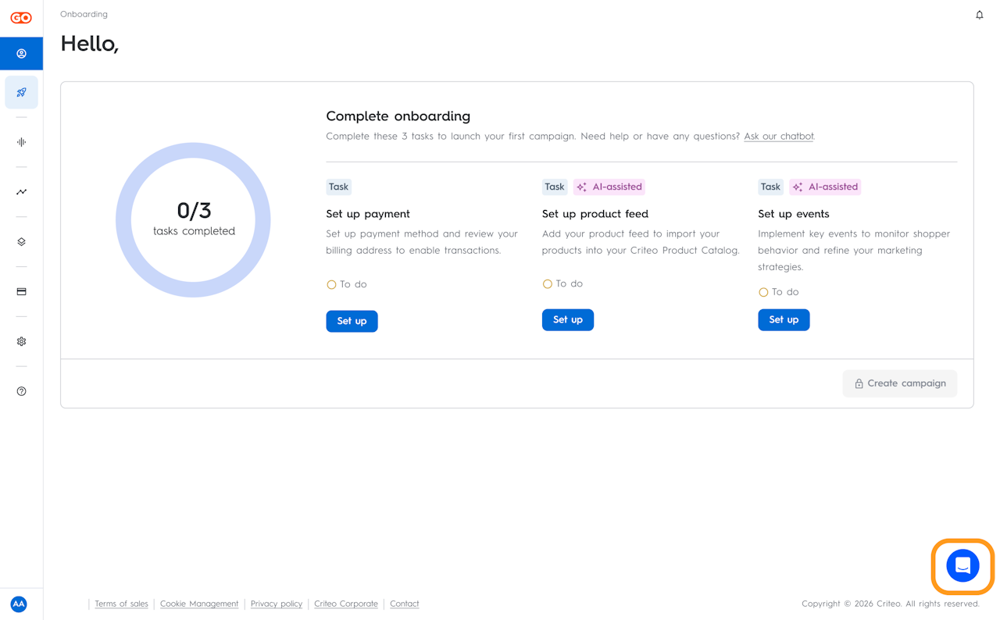Click the stacked layers sidebar icon
The height and width of the screenshot is (620, 1000).
pyautogui.click(x=21, y=242)
